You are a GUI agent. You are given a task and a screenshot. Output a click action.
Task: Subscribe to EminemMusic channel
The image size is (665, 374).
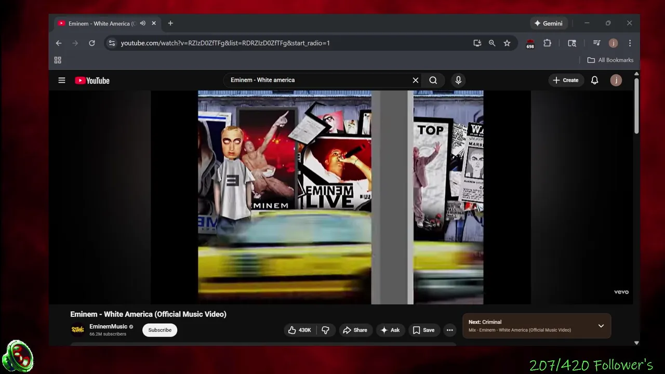(x=160, y=330)
